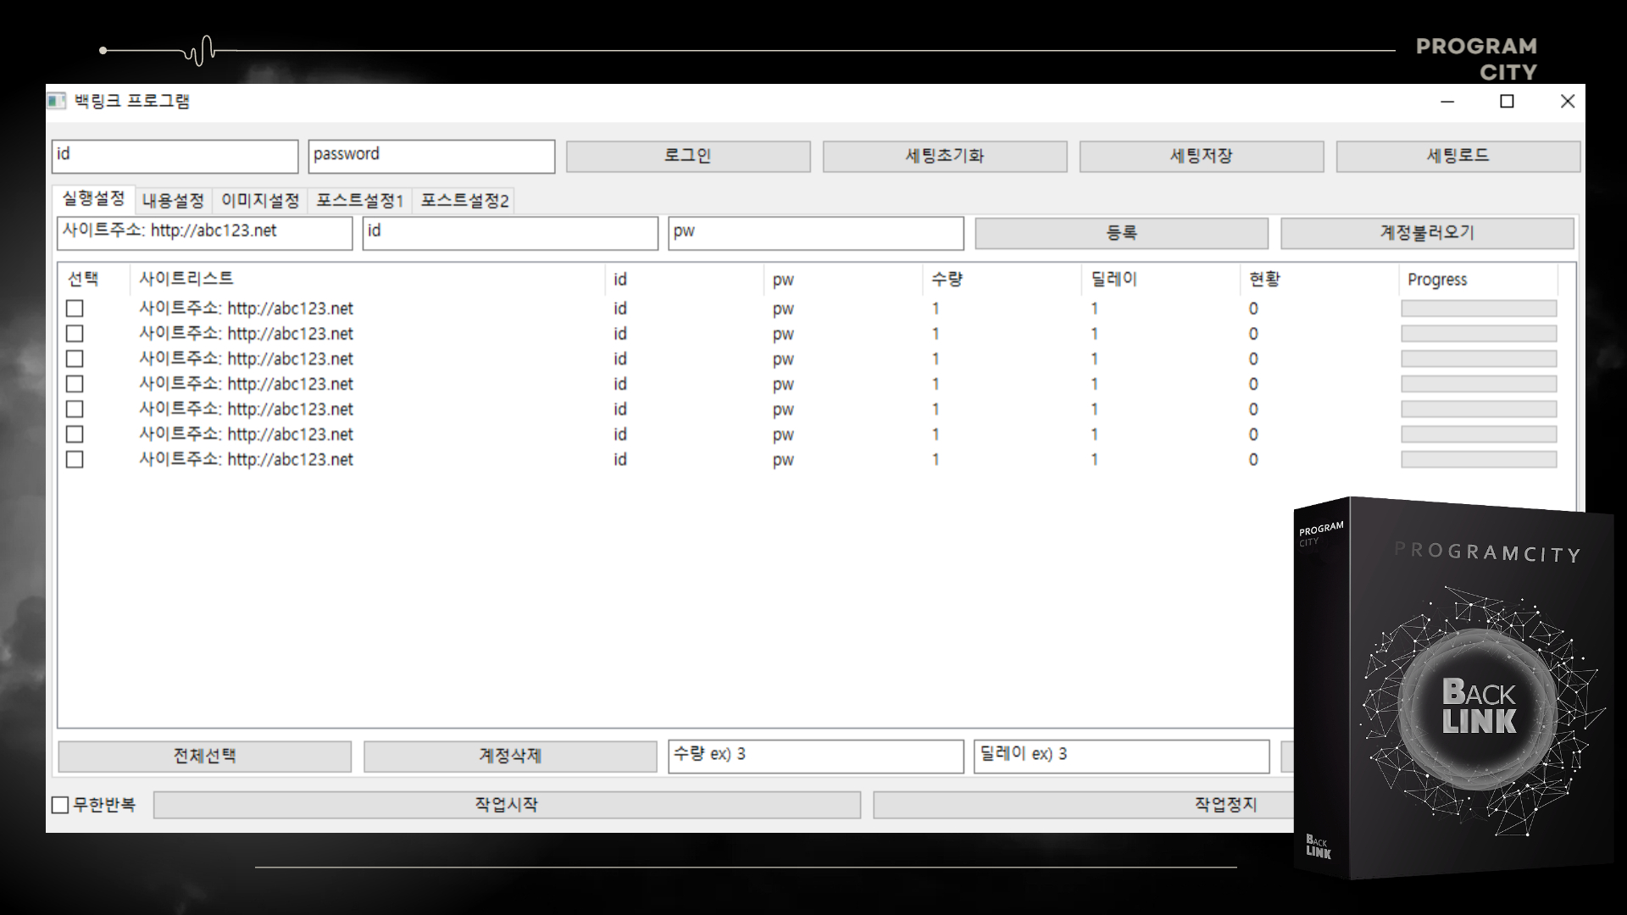Viewport: 1627px width, 915px height.
Task: Enable the 무한반복 checkbox
Action: click(60, 805)
